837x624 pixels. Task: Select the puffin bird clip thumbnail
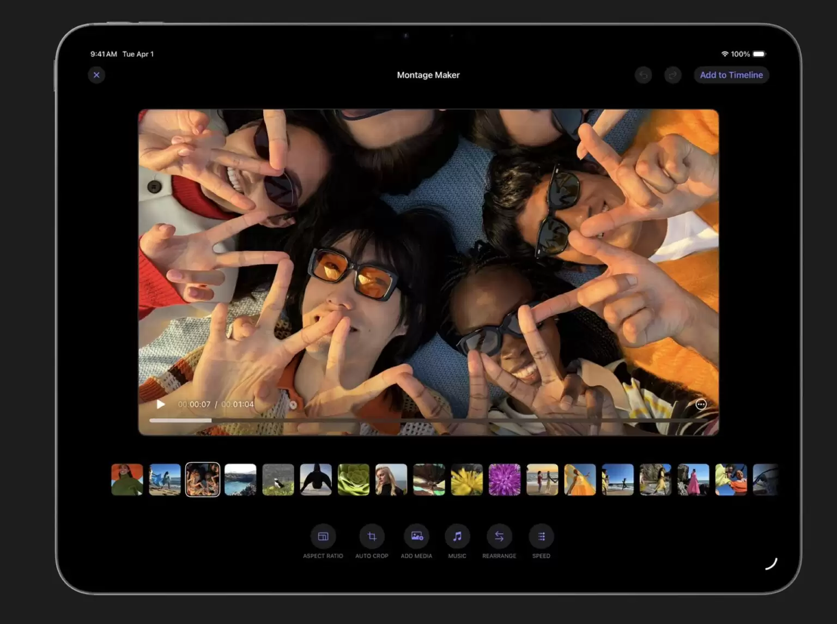[278, 480]
